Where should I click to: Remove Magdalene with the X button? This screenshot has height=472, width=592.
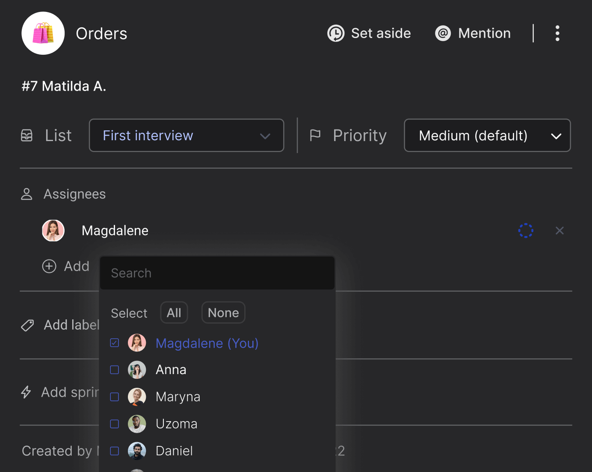point(559,230)
